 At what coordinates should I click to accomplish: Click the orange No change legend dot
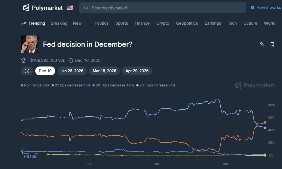(x=22, y=85)
